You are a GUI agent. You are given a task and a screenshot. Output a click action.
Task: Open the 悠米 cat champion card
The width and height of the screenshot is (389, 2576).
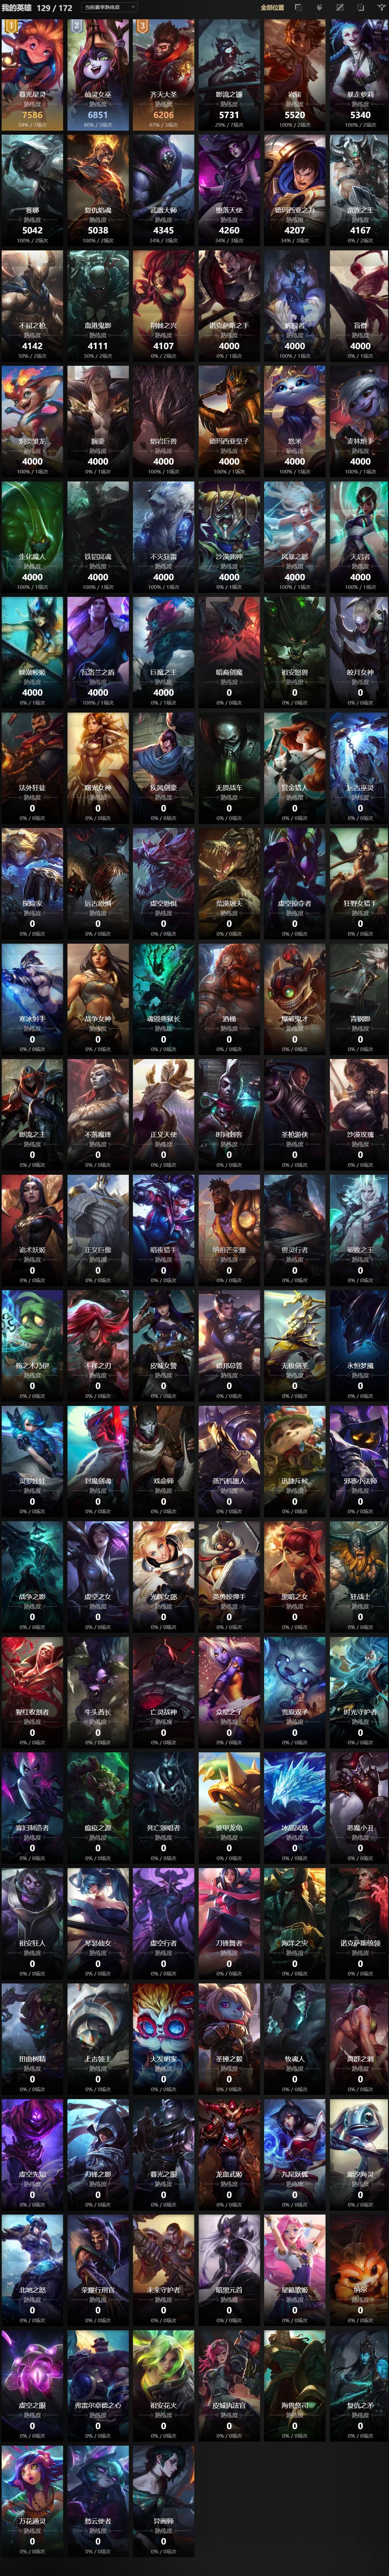pyautogui.click(x=295, y=421)
